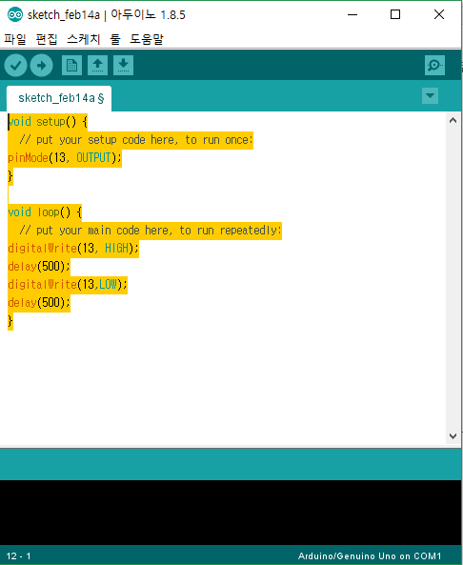Image resolution: width=463 pixels, height=565 pixels.
Task: Save sketch with the down-arrow icon
Action: [123, 65]
